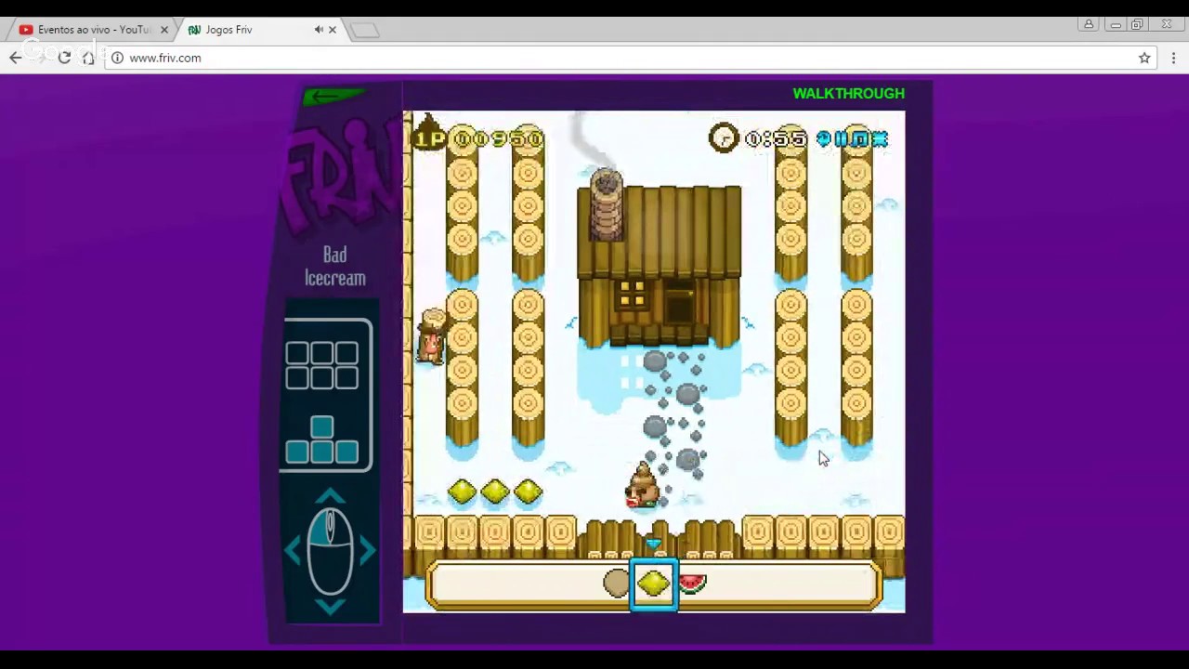Pause the Bad Icecream game
The image size is (1189, 669).
tap(842, 139)
